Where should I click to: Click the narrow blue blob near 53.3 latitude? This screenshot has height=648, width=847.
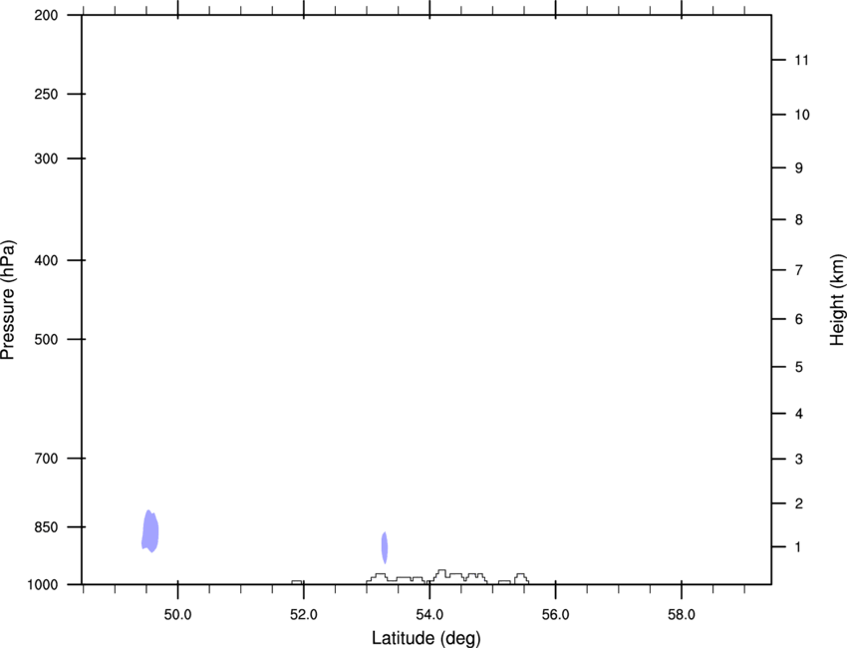(x=385, y=547)
